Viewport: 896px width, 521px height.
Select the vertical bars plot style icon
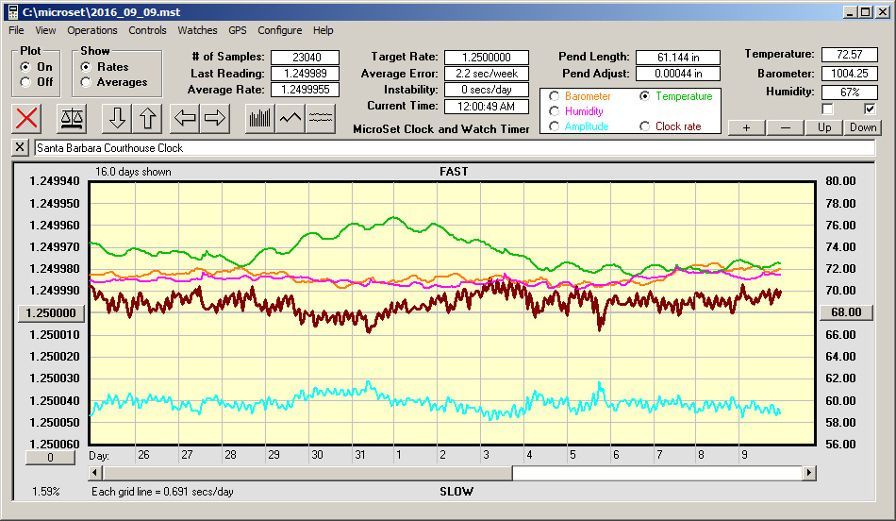coord(259,118)
